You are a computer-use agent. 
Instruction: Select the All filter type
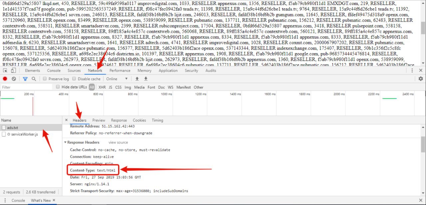[92, 87]
